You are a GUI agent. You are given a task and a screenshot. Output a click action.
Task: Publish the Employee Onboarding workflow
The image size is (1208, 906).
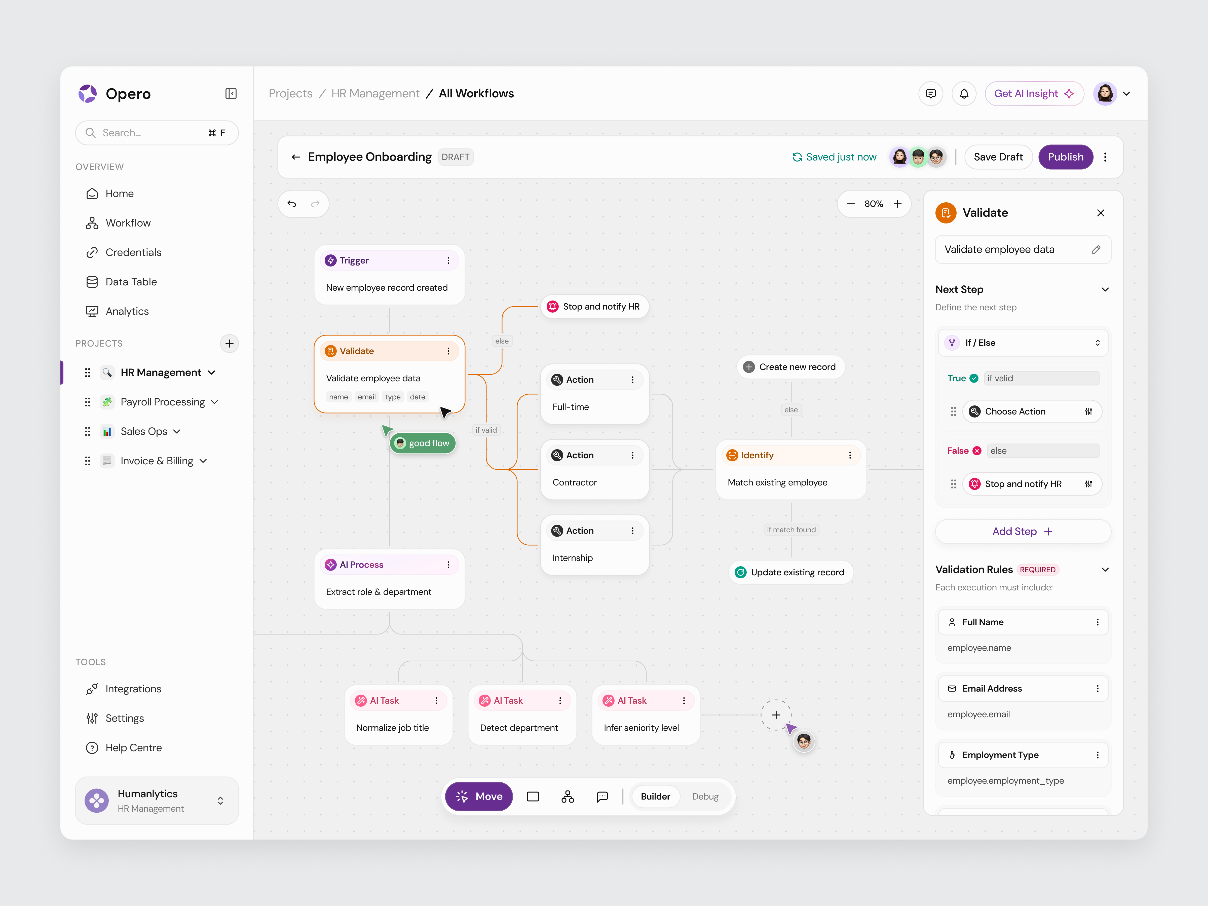click(1066, 157)
